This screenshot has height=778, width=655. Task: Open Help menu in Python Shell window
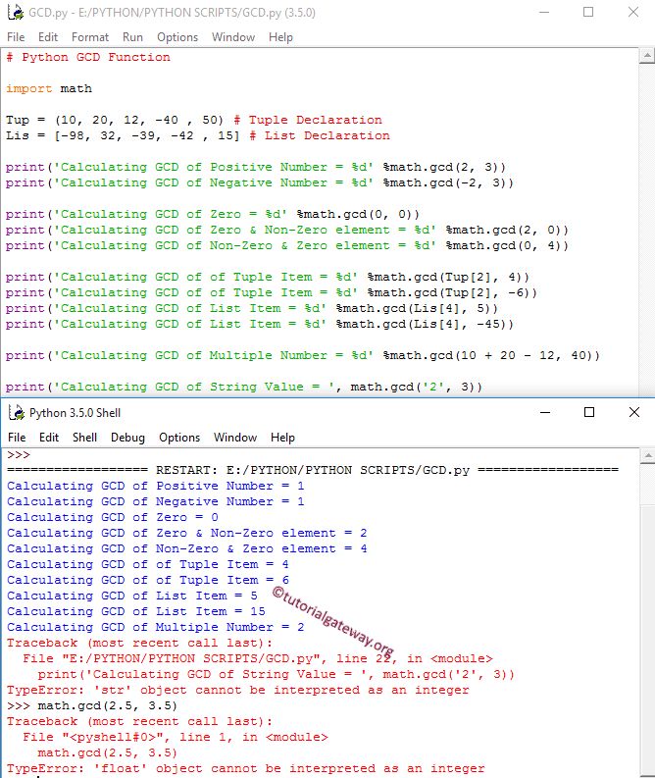click(282, 438)
